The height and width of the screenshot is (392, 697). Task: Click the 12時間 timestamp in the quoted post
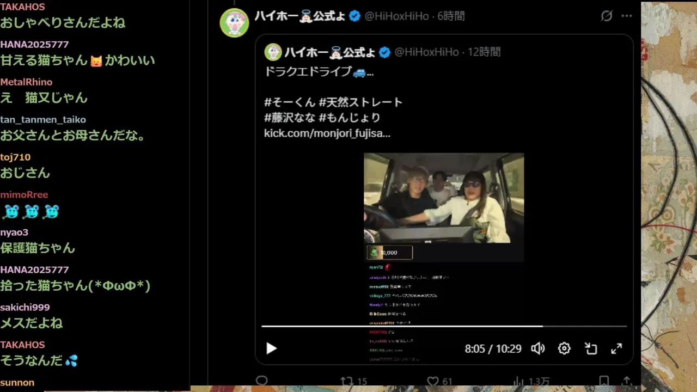[x=484, y=52]
